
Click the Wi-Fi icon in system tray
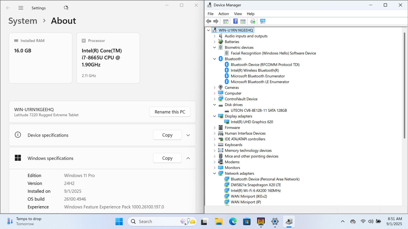coord(363,221)
